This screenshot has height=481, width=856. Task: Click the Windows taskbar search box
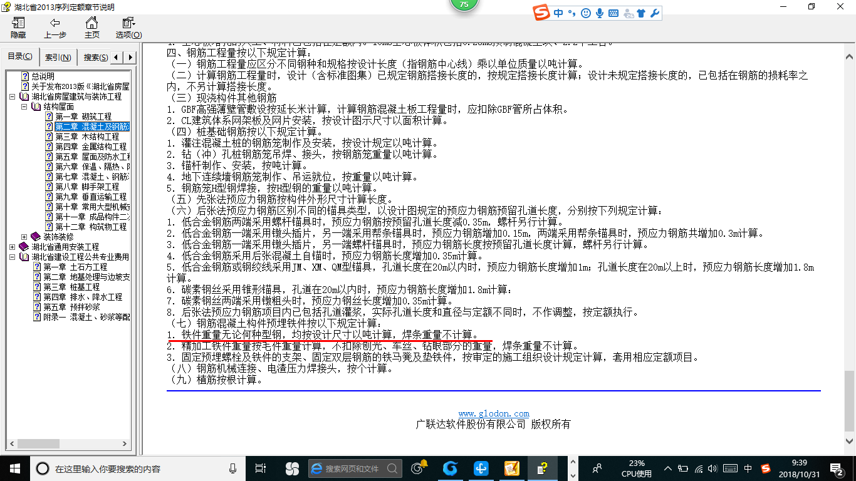point(137,468)
